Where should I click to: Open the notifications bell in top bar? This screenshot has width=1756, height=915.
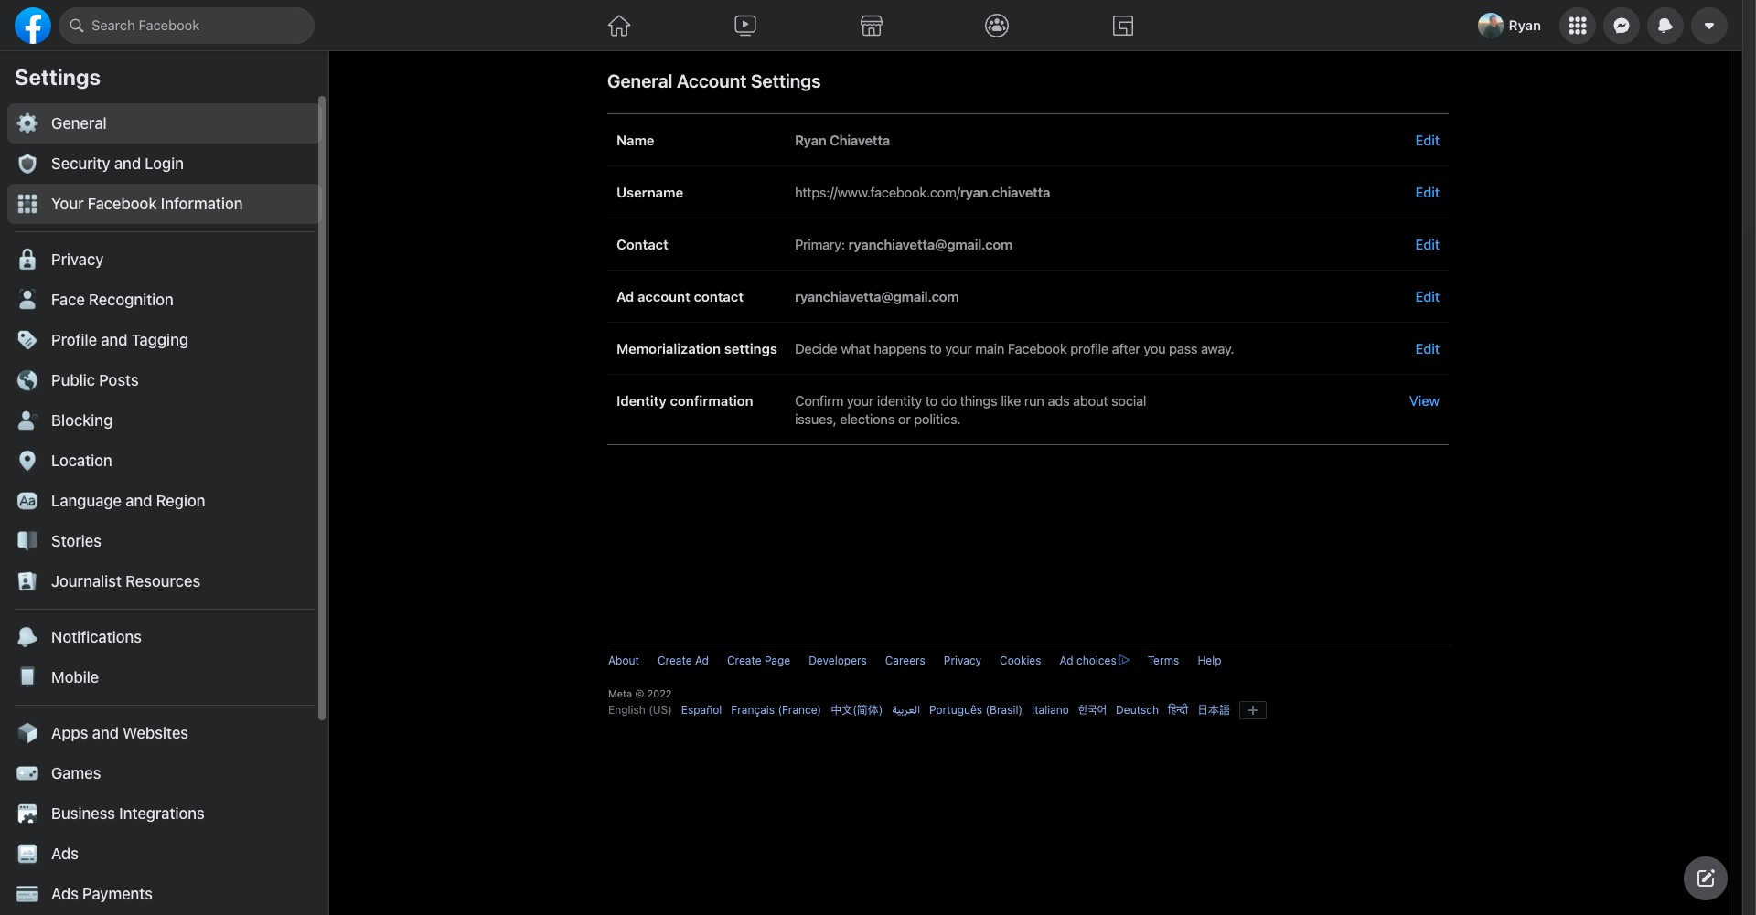pyautogui.click(x=1665, y=26)
